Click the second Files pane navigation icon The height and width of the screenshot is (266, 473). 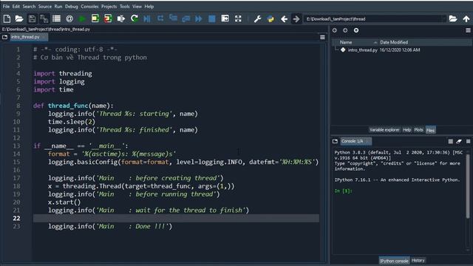(x=345, y=30)
